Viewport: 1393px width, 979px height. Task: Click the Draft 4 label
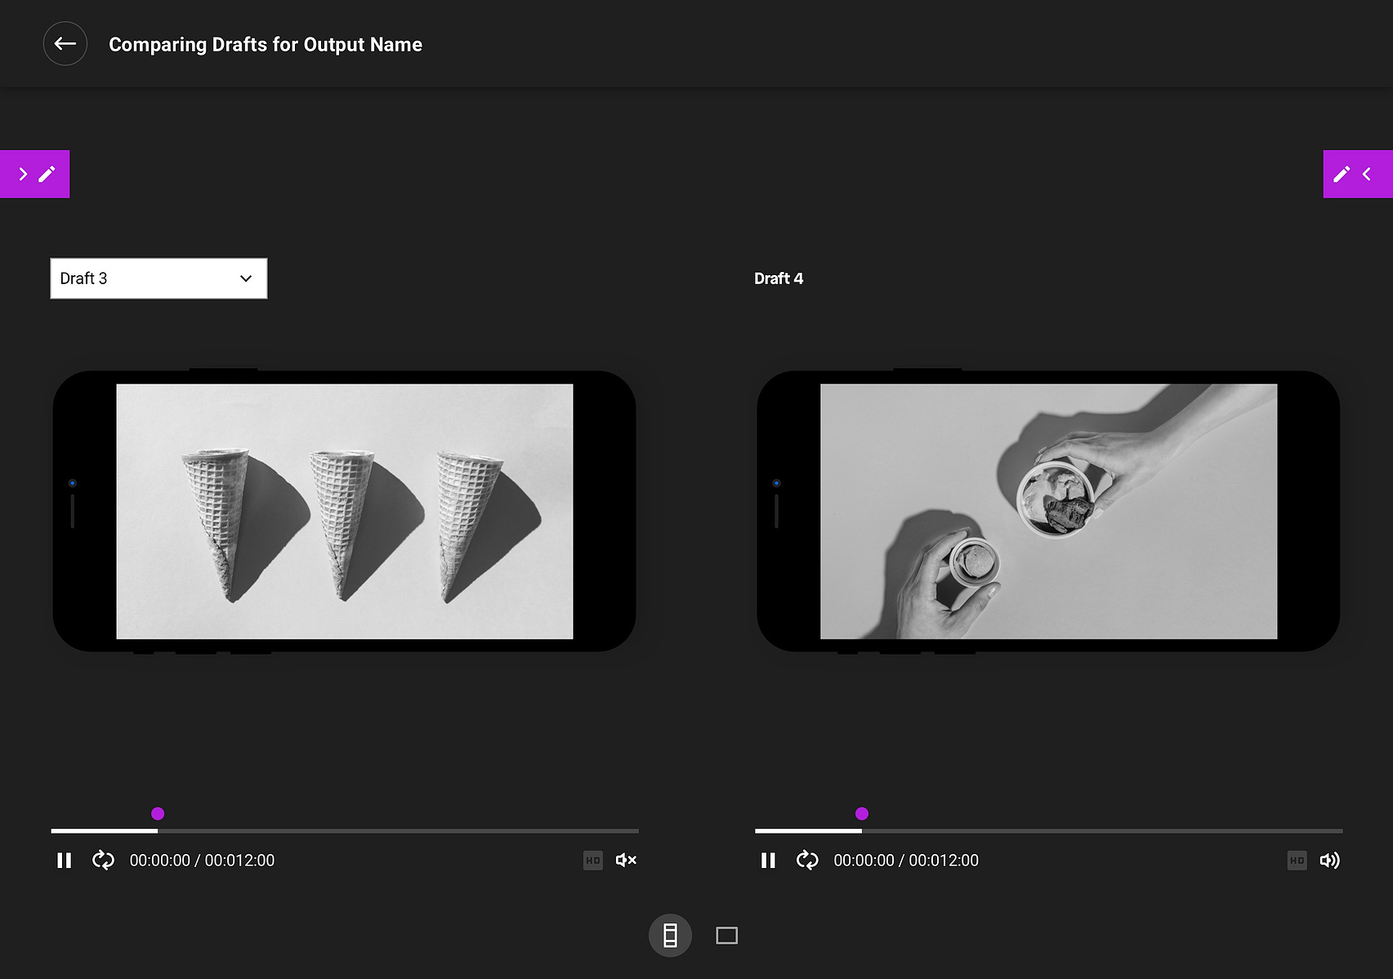[x=779, y=278]
